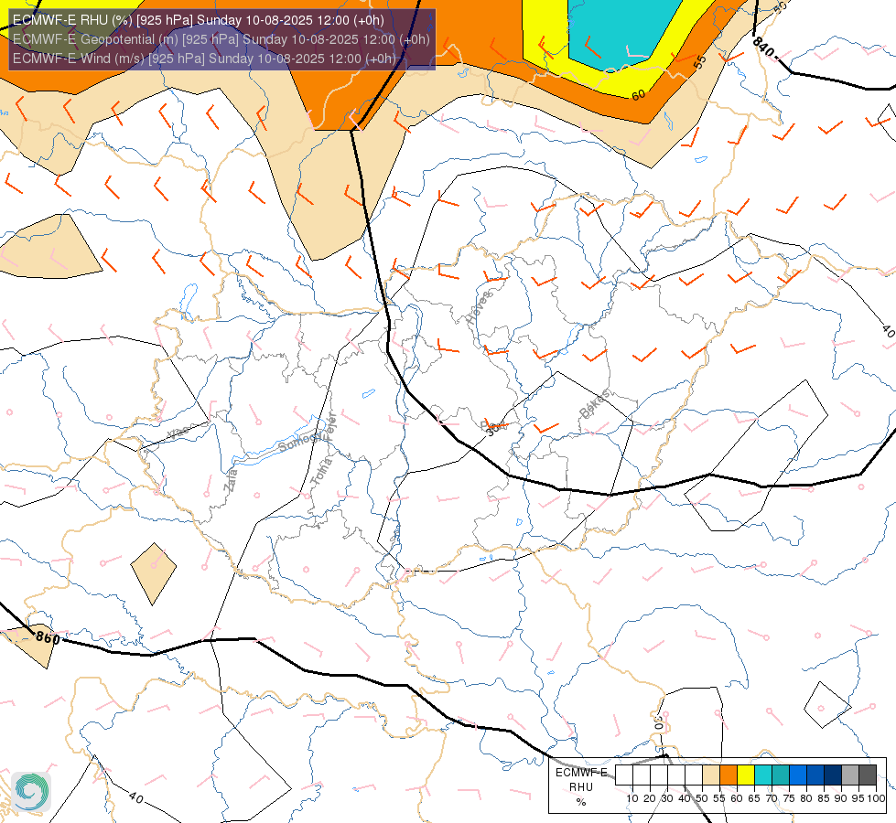Pick the navy 85-90 legend swatch

coord(833,775)
